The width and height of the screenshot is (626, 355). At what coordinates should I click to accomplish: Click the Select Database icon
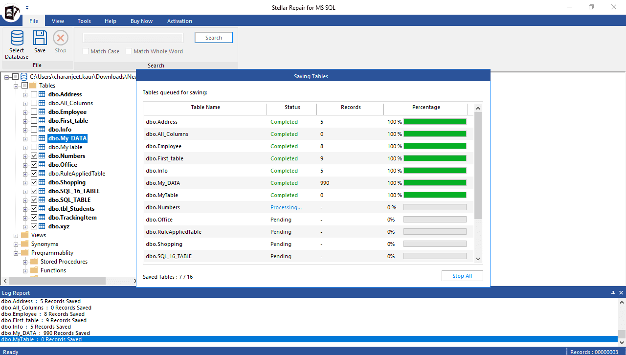tap(17, 38)
